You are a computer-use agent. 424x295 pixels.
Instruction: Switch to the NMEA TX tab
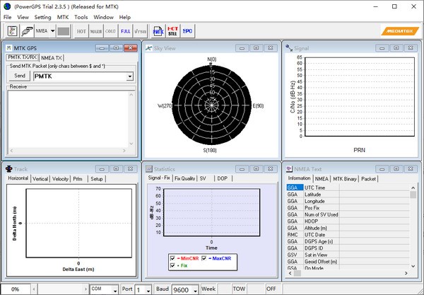point(52,57)
